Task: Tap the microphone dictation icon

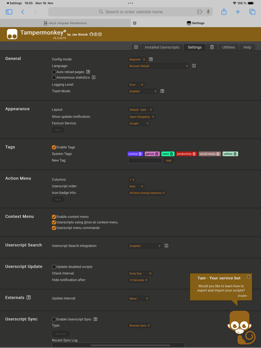Action: pos(208,12)
